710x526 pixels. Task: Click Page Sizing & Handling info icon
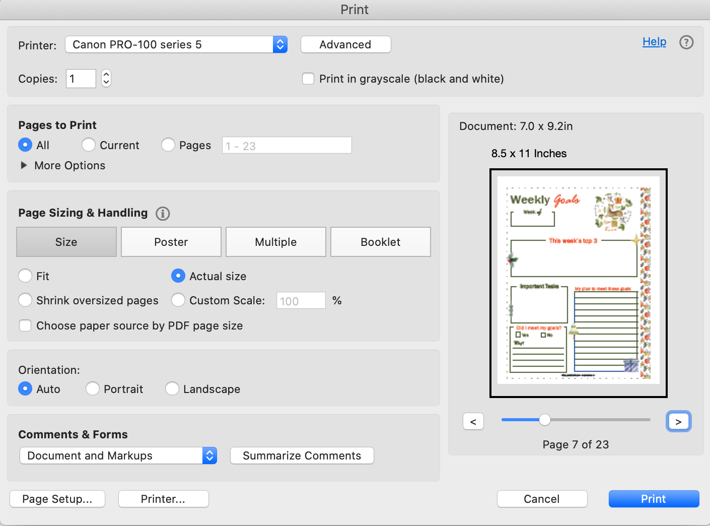point(163,214)
